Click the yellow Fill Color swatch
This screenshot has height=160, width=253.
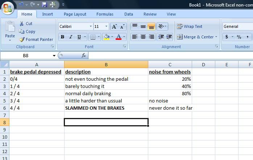(x=107, y=37)
